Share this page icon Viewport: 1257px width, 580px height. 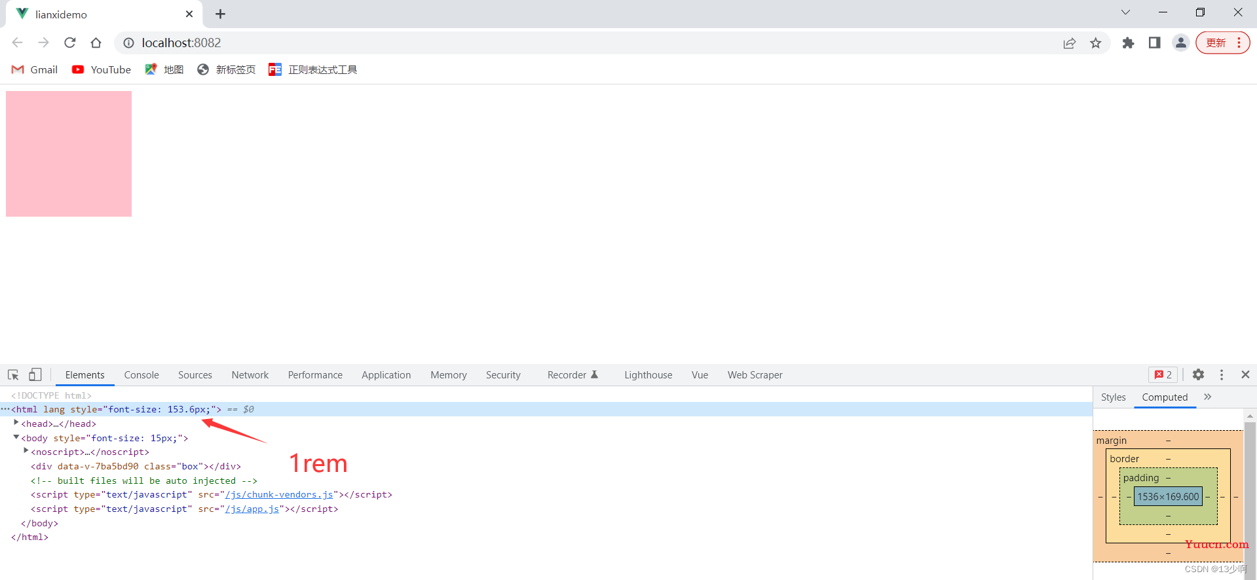(x=1070, y=43)
